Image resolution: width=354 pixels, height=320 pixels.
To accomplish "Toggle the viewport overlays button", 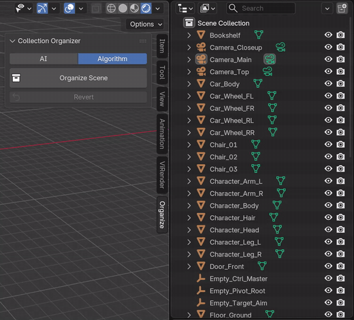I will 69,9.
